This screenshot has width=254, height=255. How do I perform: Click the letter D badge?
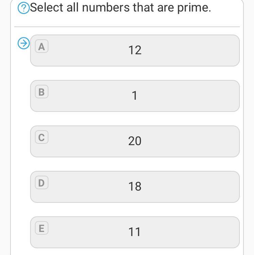[x=41, y=183]
